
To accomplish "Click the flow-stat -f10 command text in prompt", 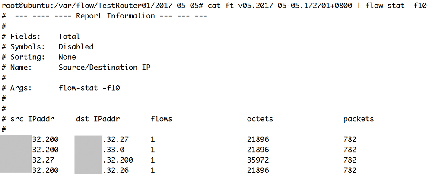I will [396, 6].
